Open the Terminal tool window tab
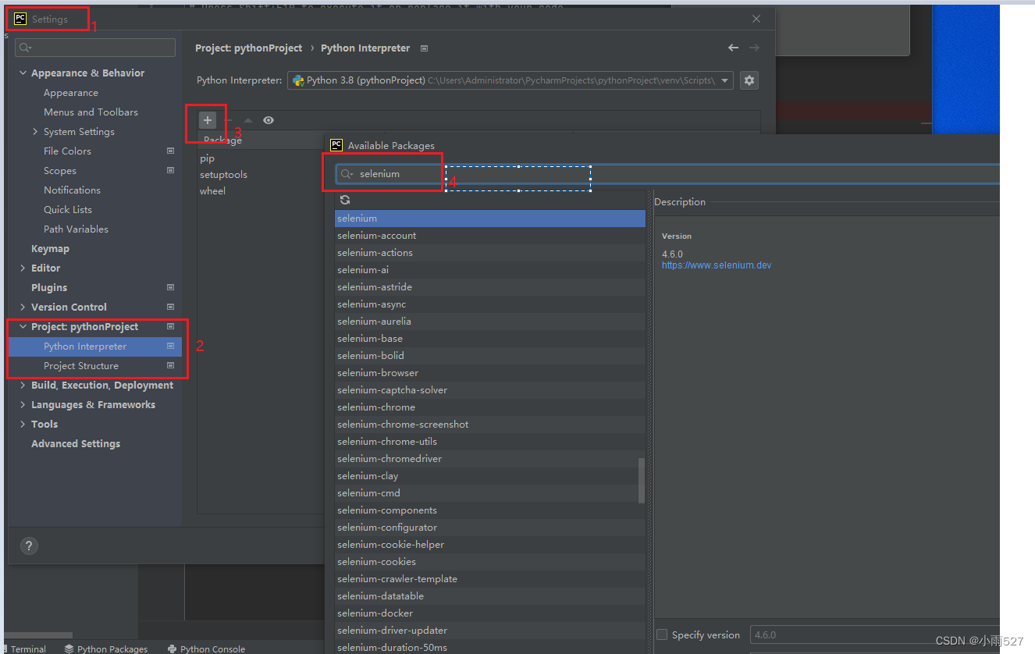 (x=24, y=649)
